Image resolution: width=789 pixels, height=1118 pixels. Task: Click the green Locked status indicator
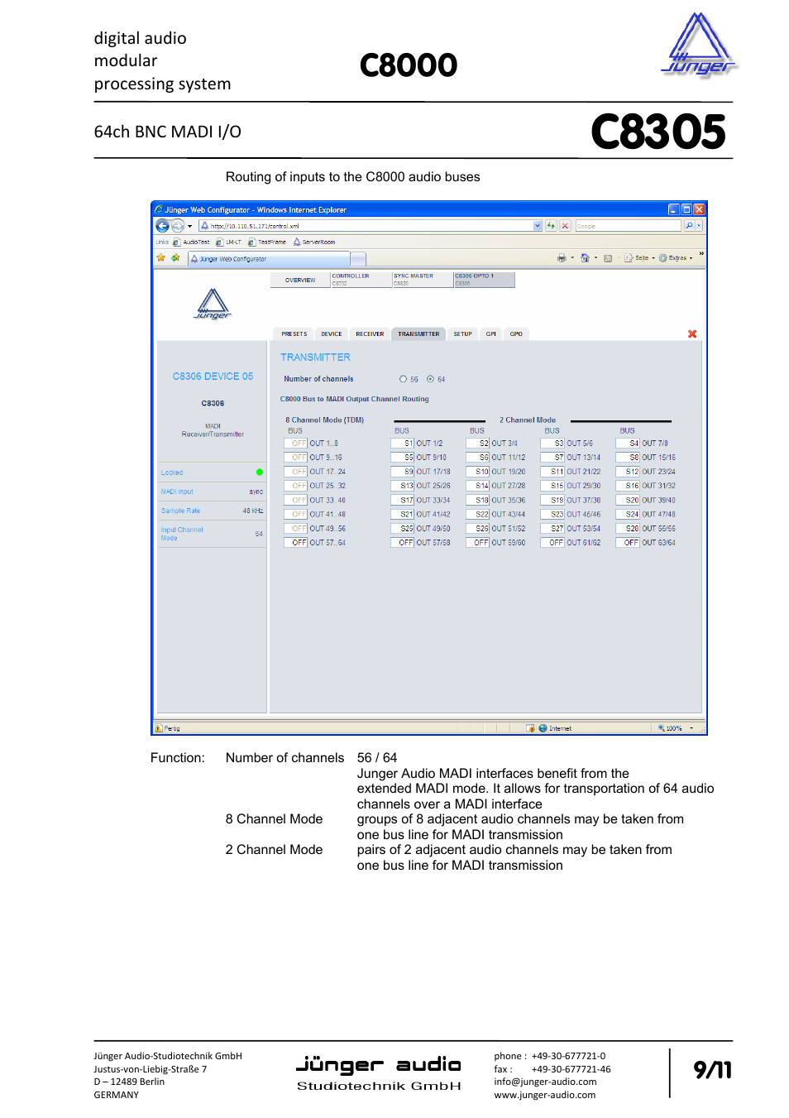[x=260, y=473]
